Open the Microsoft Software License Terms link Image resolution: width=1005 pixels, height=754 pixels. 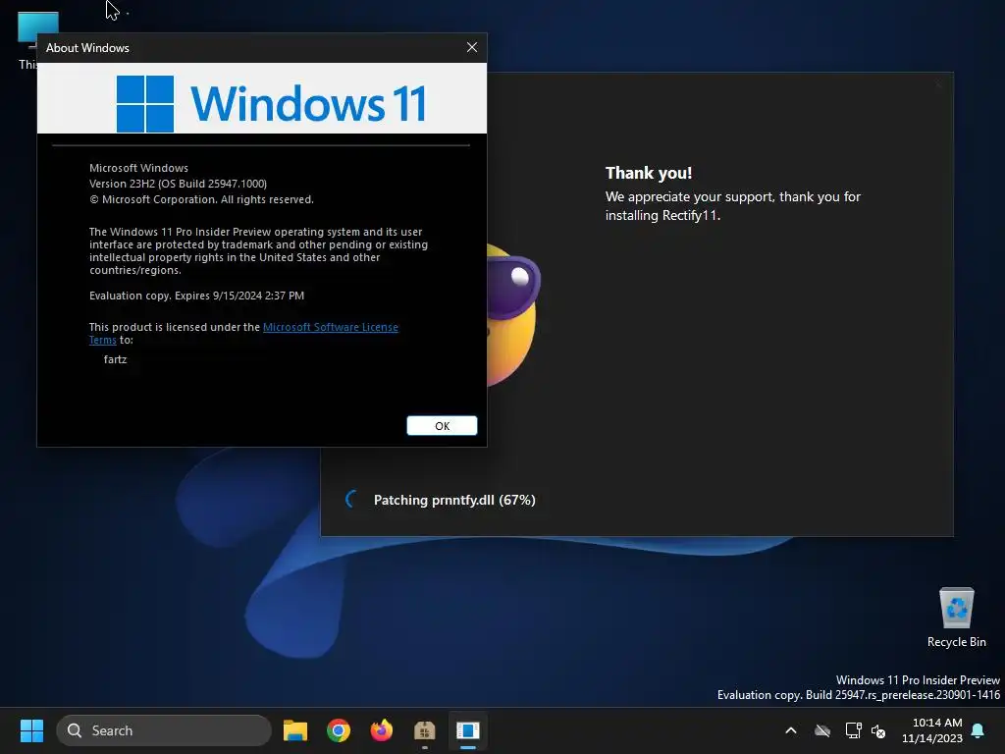[x=330, y=327]
